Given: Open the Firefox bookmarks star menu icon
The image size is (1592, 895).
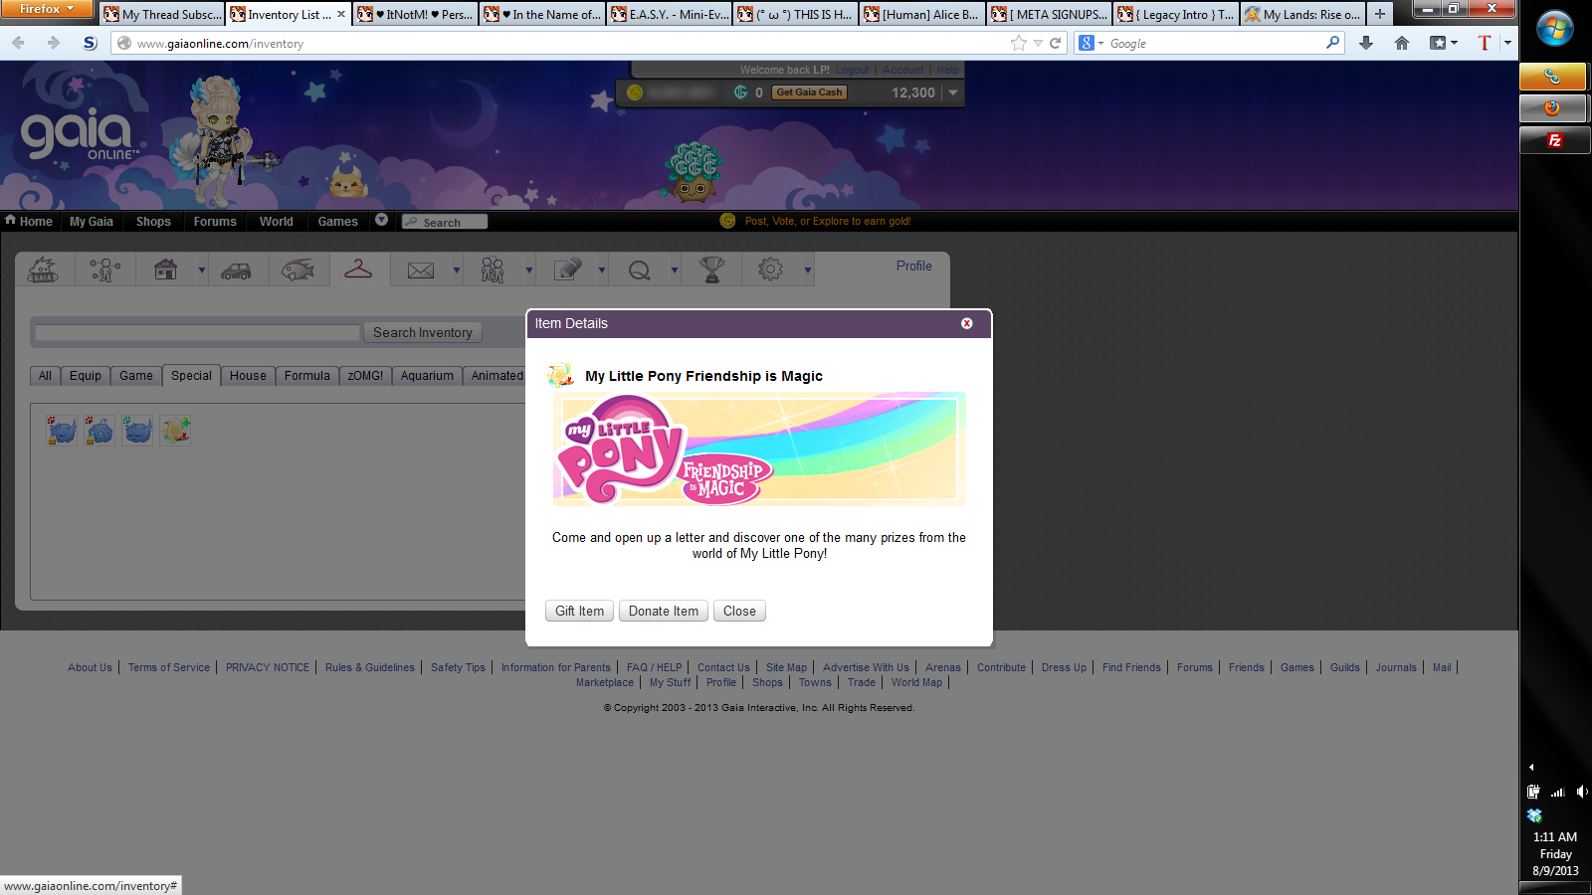Looking at the screenshot, I should 1443,43.
